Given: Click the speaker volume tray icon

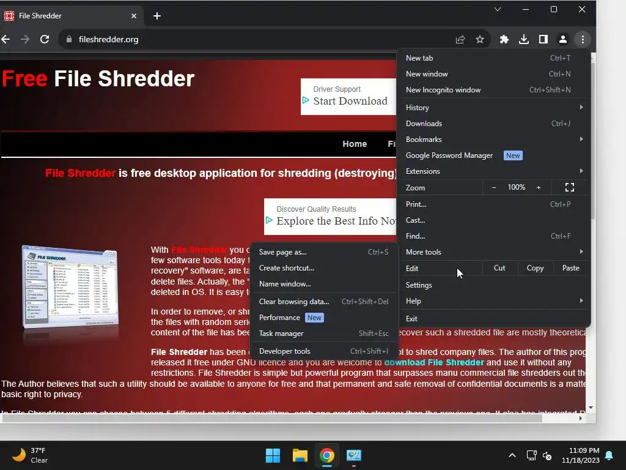Looking at the screenshot, I should pos(547,455).
